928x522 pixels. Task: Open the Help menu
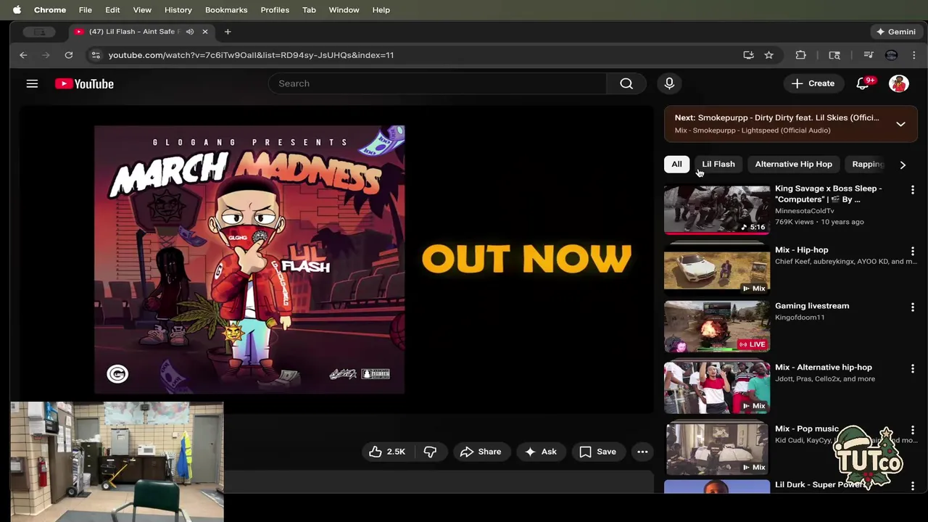(x=381, y=10)
